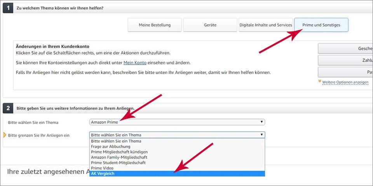Viewport: 373px width, 186px height.
Task: Click the partially visible Zahlu button
Action: click(345, 60)
